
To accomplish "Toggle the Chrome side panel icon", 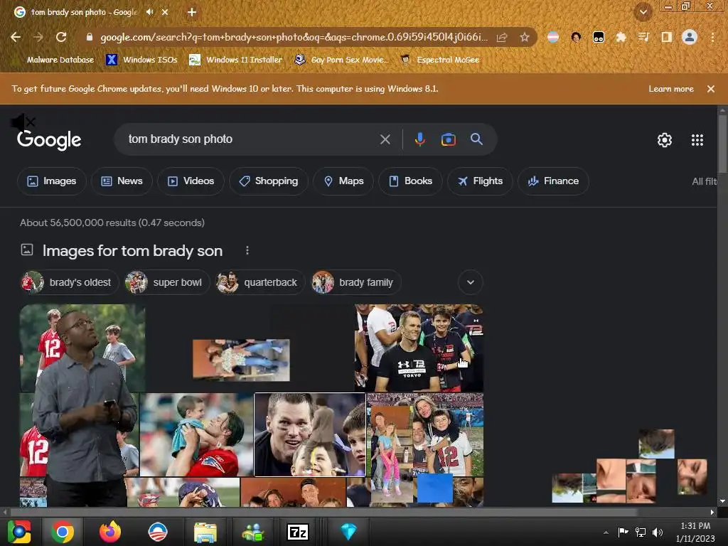I will coord(666,37).
